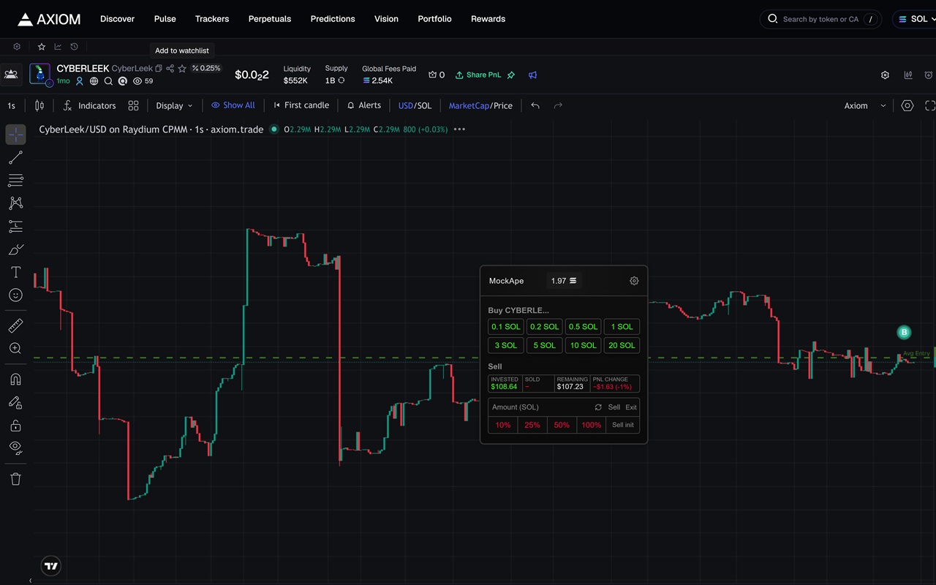Open the layout grid templates icon
936x585 pixels.
(x=133, y=105)
